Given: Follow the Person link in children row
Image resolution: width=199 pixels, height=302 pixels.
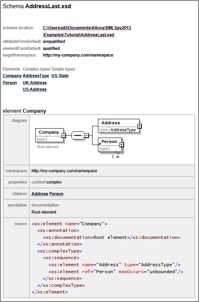Looking at the screenshot, I should pyautogui.click(x=56, y=194).
